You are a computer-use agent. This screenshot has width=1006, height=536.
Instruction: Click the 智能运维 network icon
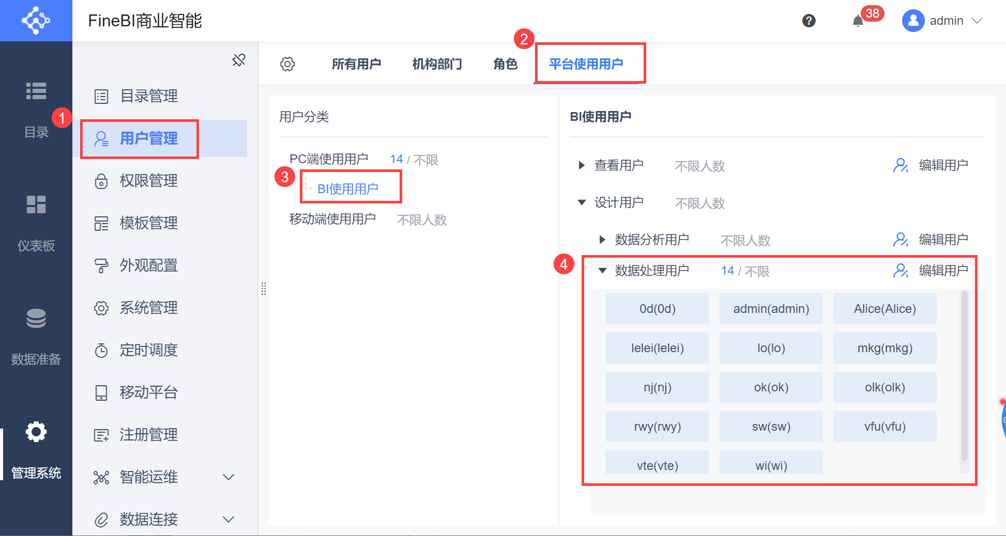point(101,478)
